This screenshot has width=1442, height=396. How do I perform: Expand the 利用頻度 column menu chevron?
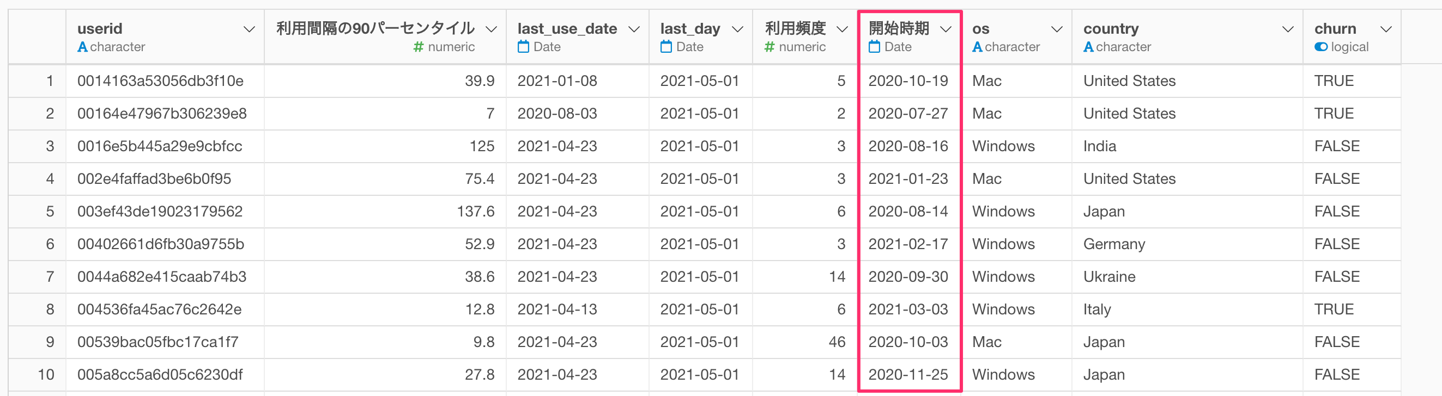tap(842, 29)
